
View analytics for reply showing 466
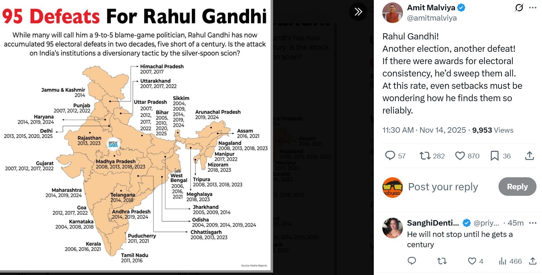(x=503, y=261)
